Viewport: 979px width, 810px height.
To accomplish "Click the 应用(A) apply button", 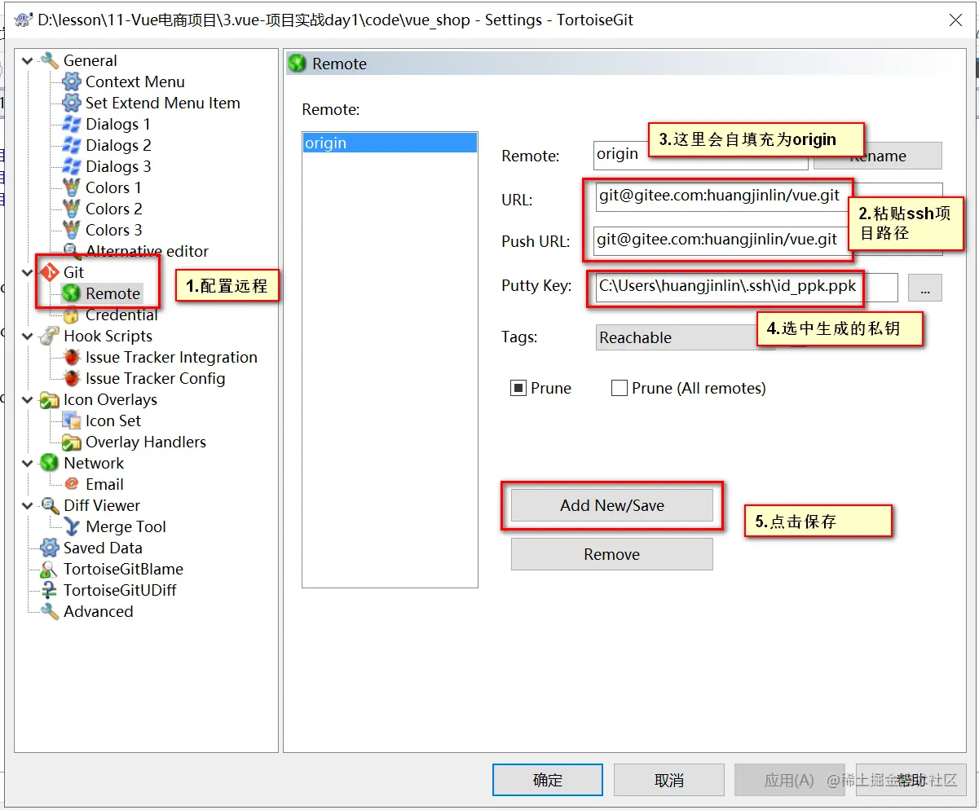I will point(789,780).
